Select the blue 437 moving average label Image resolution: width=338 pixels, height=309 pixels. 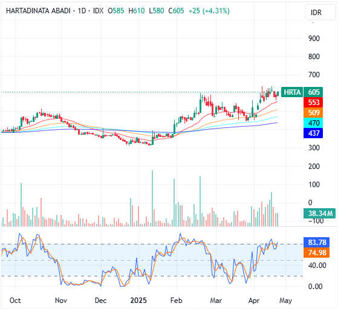(x=313, y=133)
